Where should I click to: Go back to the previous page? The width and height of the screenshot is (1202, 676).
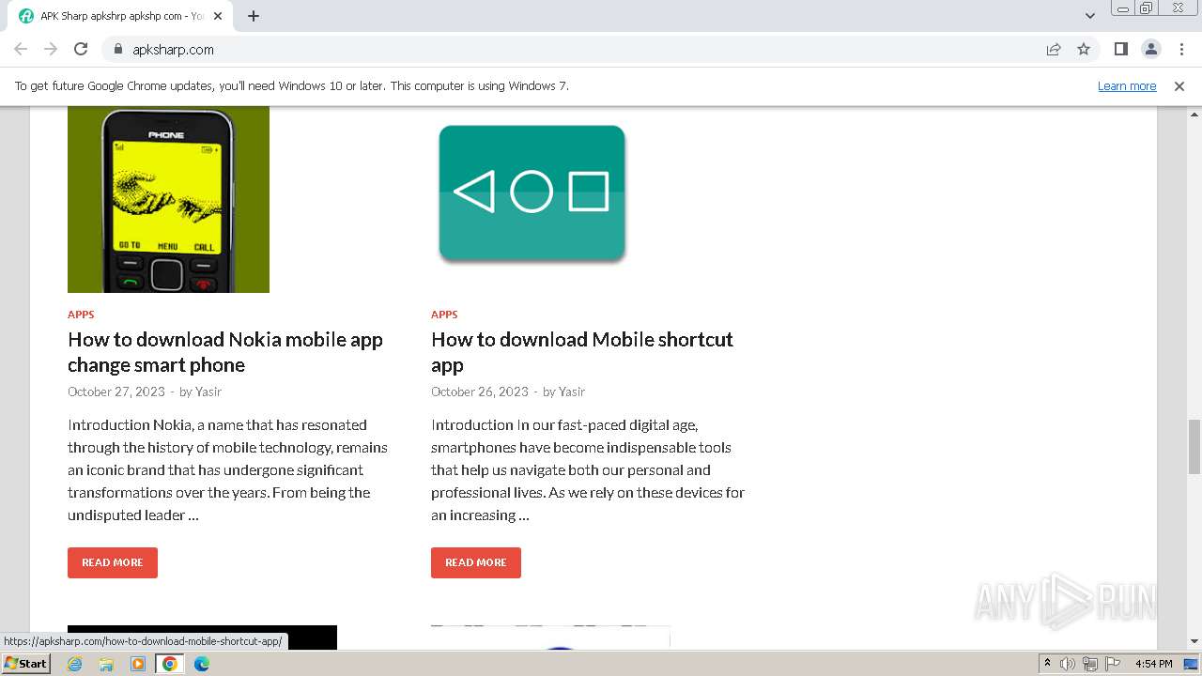[x=21, y=49]
